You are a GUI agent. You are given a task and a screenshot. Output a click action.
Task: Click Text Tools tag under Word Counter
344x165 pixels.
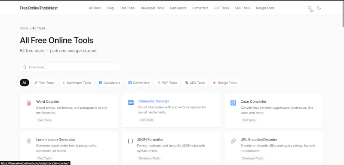click(44, 120)
